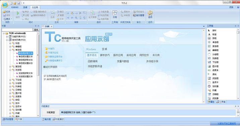Open the 脚本技巧 examples tab
The image size is (240, 126).
105,55
